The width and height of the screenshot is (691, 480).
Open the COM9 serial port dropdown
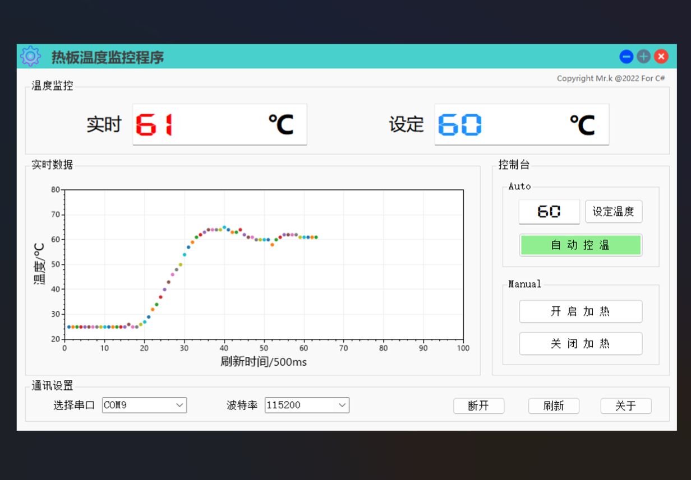[x=144, y=405]
